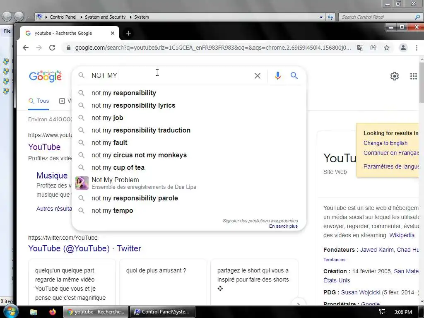Click Change to English link
424x318 pixels.
[x=385, y=143]
